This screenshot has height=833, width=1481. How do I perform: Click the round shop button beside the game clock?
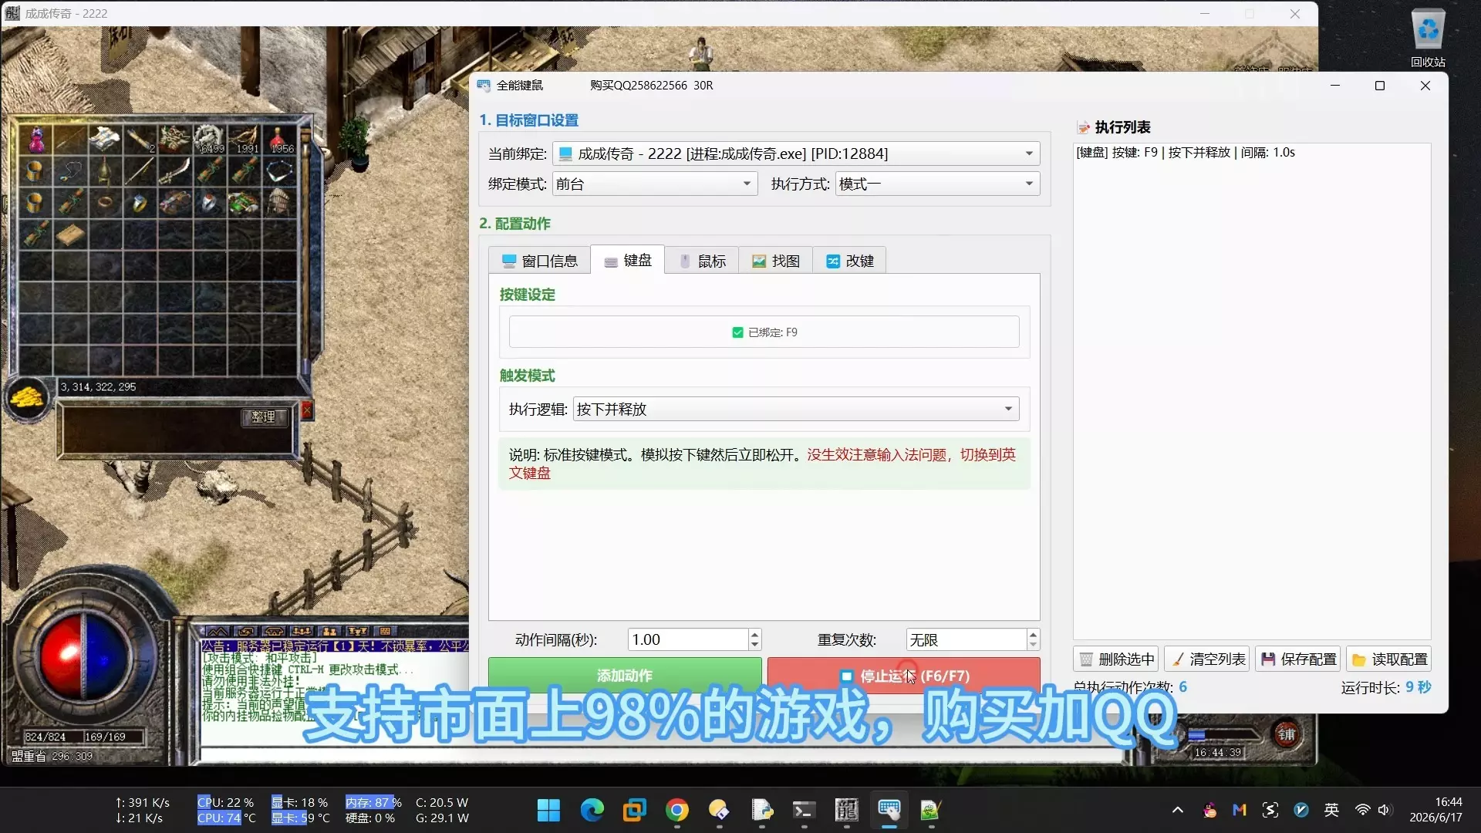tap(1286, 734)
